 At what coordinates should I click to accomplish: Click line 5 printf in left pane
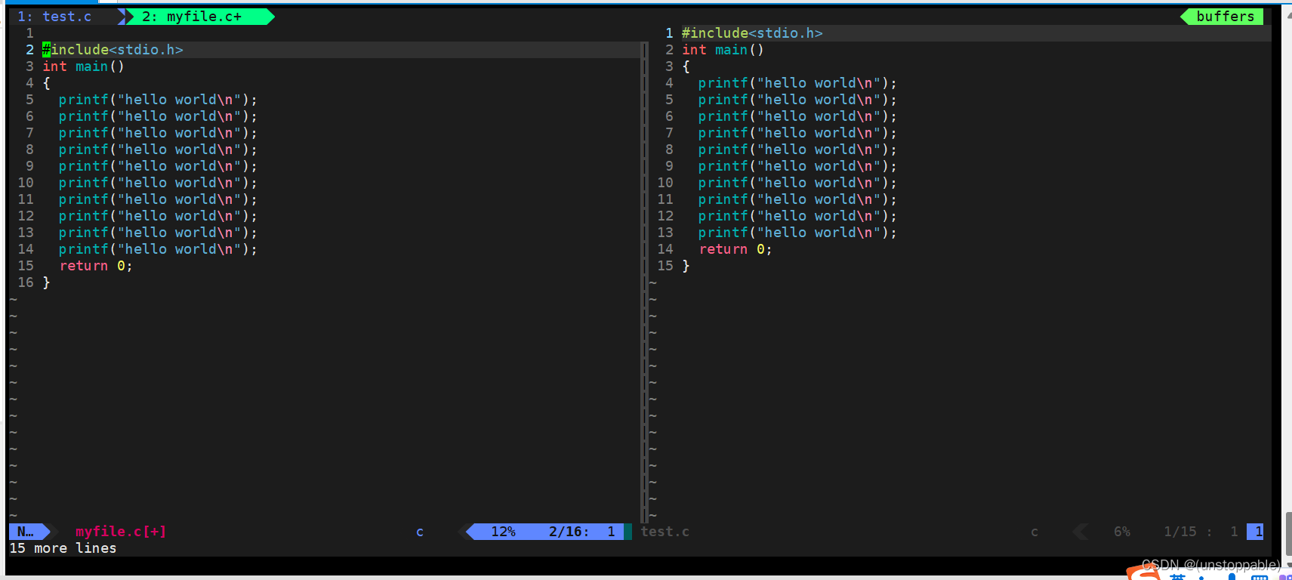[x=158, y=100]
